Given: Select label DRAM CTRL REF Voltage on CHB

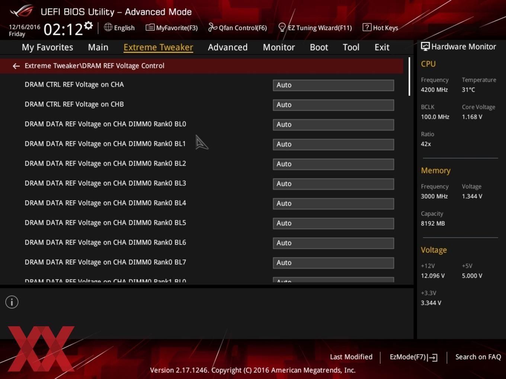Looking at the screenshot, I should (x=74, y=104).
